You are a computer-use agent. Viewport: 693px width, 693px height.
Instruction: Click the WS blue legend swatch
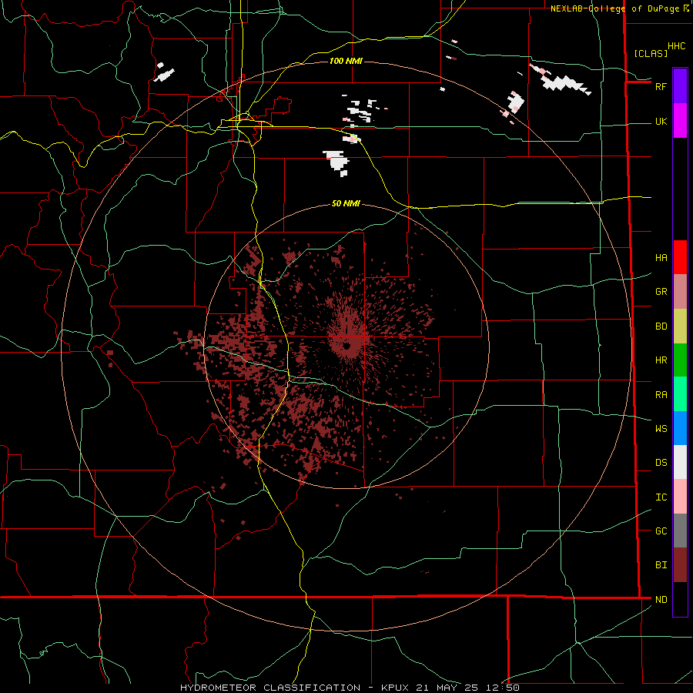click(x=680, y=428)
